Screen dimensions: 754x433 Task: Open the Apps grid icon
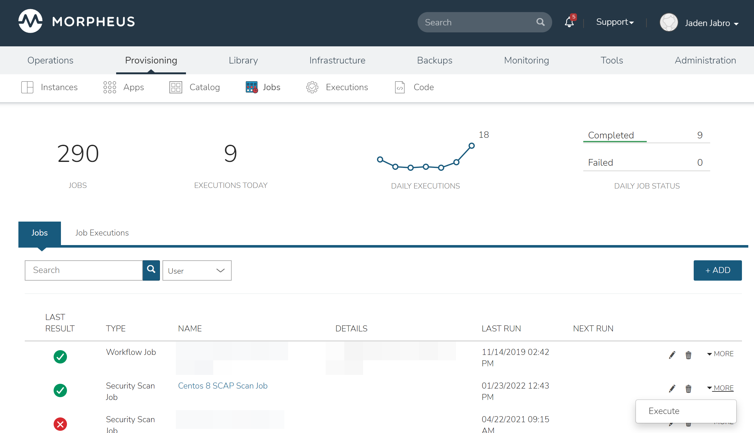click(x=109, y=87)
